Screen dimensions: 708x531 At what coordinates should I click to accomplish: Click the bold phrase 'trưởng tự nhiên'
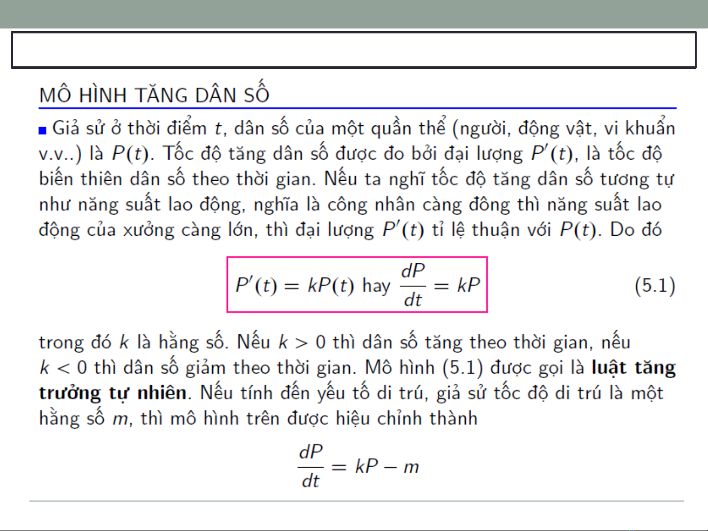(x=113, y=393)
